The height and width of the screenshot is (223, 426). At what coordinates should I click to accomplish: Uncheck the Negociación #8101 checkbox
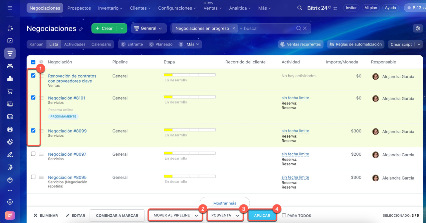[x=33, y=98]
